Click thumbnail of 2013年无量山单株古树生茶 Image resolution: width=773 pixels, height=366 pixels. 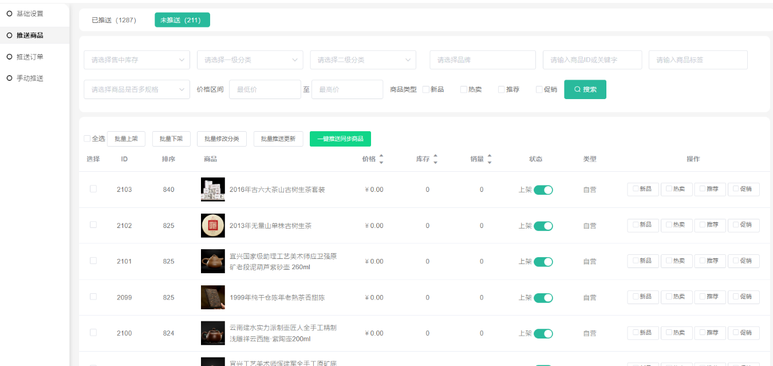click(212, 226)
